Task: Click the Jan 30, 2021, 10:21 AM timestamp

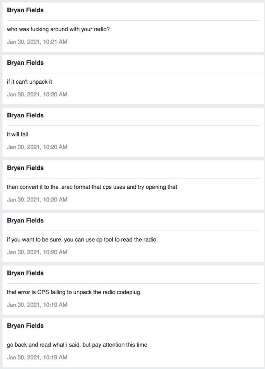Action: coord(37,42)
